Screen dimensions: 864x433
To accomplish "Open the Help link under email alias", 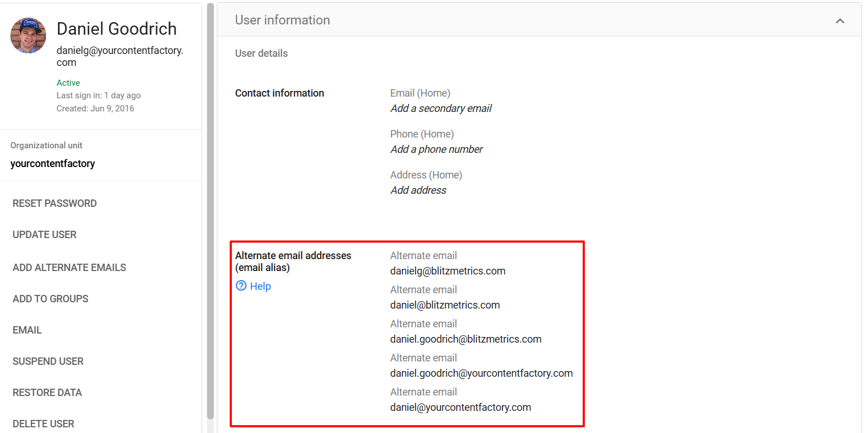I will pyautogui.click(x=260, y=286).
